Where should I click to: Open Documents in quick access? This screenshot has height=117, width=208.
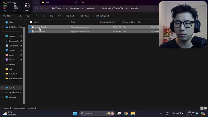click(13, 45)
